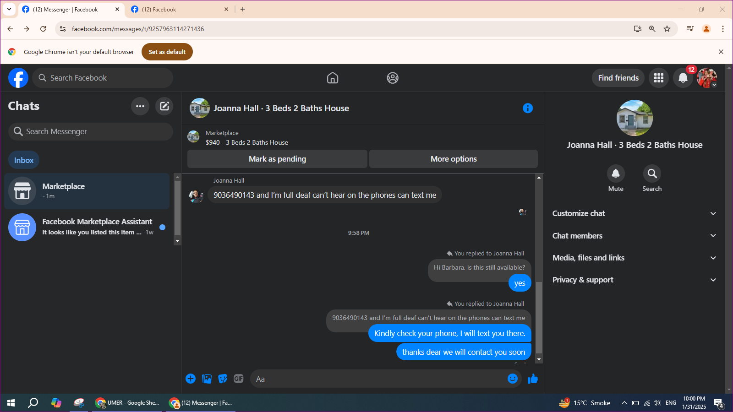Click the Facebook logo icon
Image resolution: width=733 pixels, height=412 pixels.
point(18,78)
